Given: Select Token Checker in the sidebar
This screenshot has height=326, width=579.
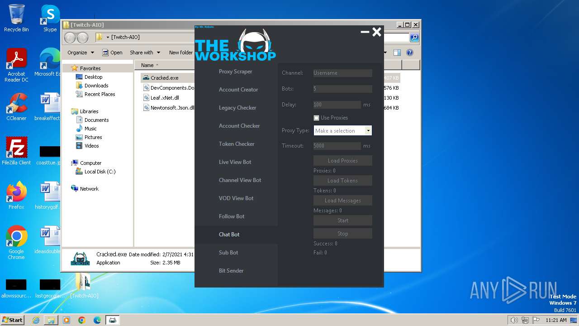Looking at the screenshot, I should tap(236, 144).
